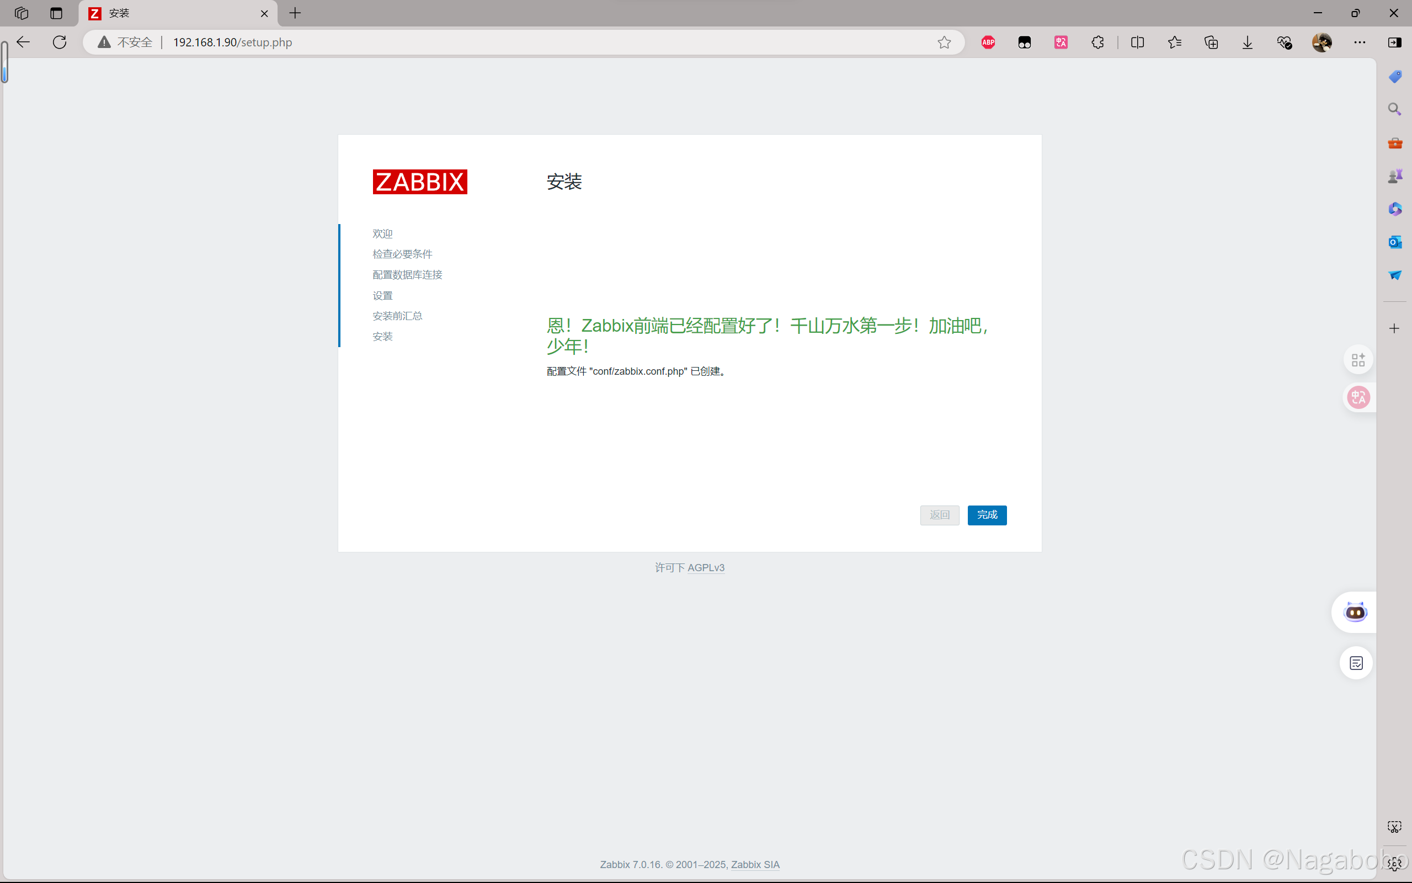Image resolution: width=1412 pixels, height=883 pixels.
Task: Open Settings and more ellipsis menu
Action: pyautogui.click(x=1360, y=42)
